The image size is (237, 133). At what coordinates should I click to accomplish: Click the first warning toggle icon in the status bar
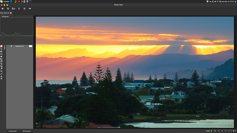pyautogui.click(x=230, y=131)
